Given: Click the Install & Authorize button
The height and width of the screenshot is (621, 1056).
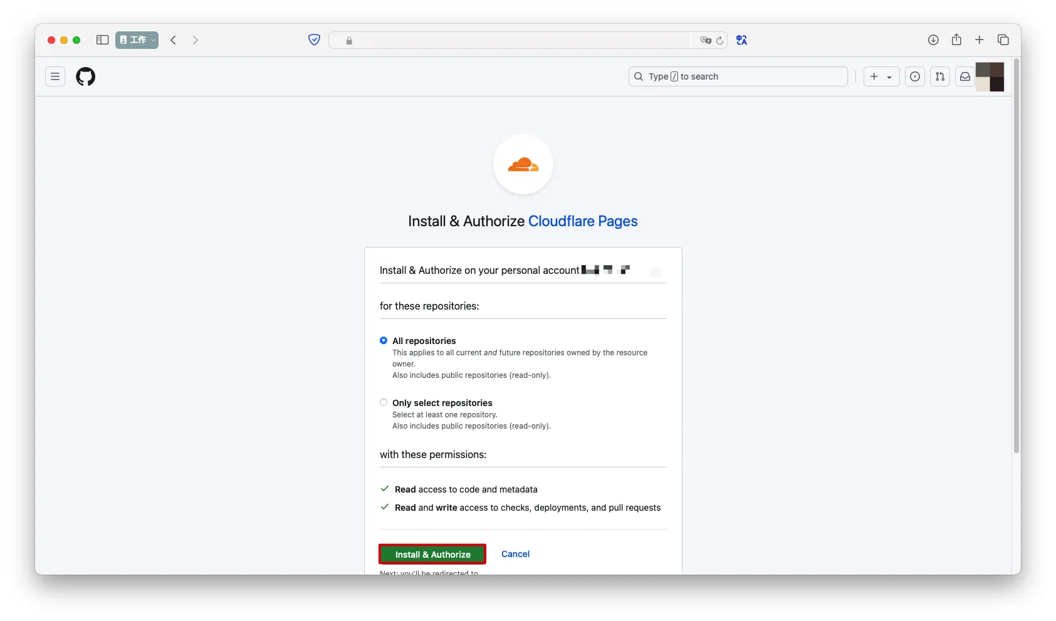Looking at the screenshot, I should (432, 555).
